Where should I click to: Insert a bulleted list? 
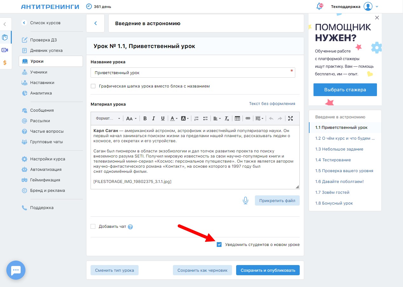[205, 118]
